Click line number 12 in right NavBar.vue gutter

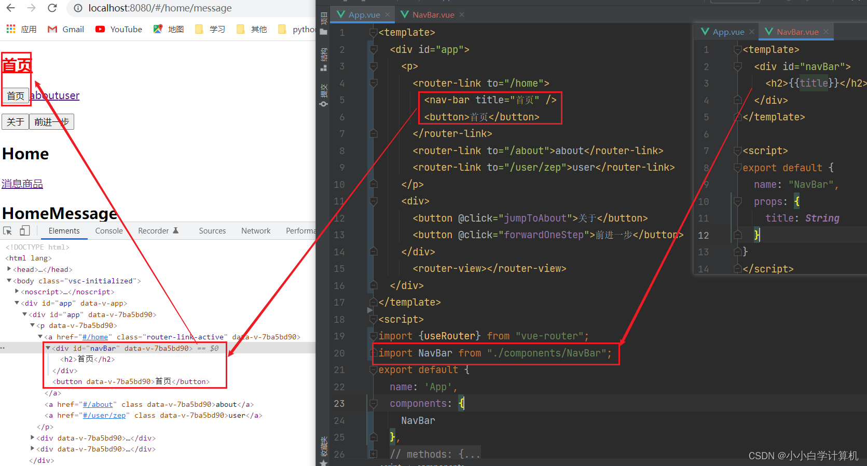pos(704,235)
